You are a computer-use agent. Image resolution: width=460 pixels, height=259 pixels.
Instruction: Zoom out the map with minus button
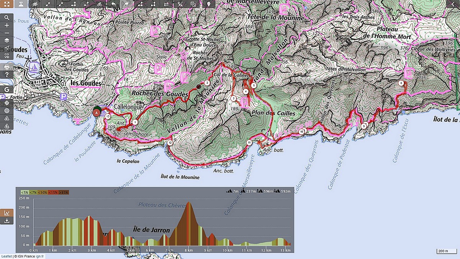(7, 33)
